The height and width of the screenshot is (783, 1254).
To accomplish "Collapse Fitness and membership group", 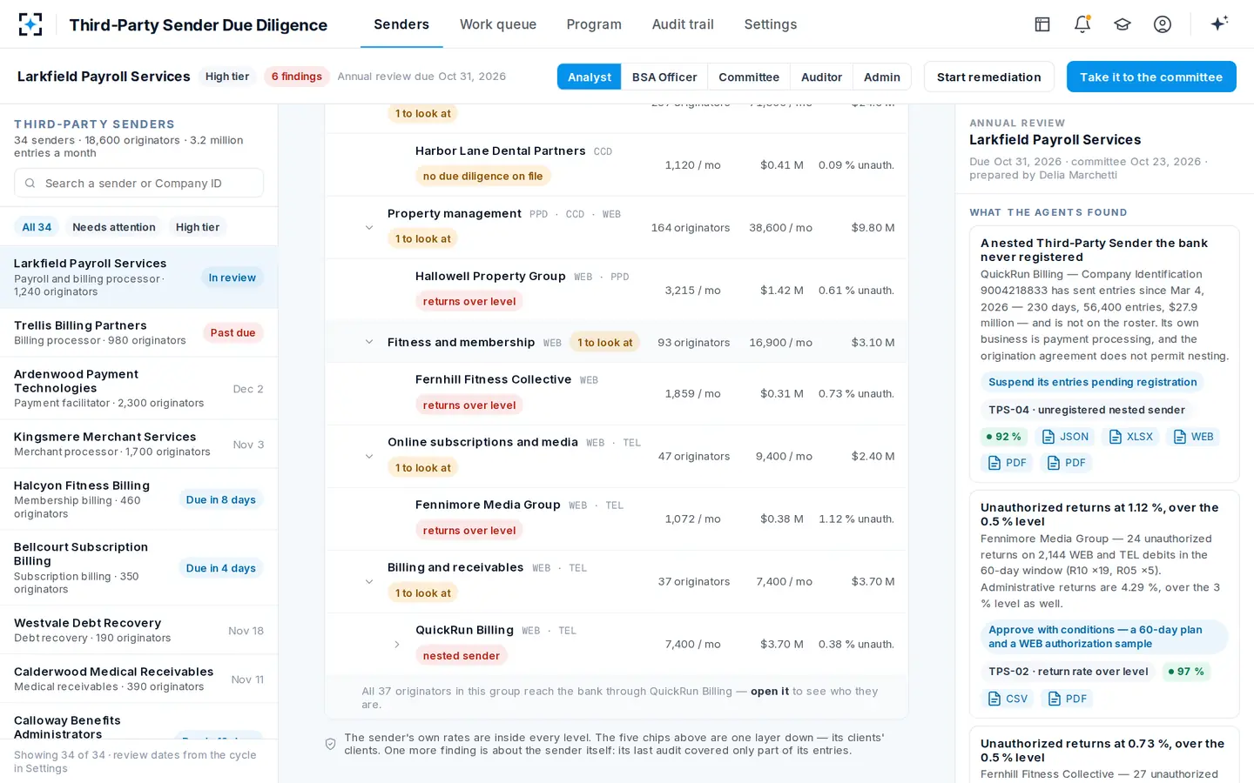I will pos(369,342).
